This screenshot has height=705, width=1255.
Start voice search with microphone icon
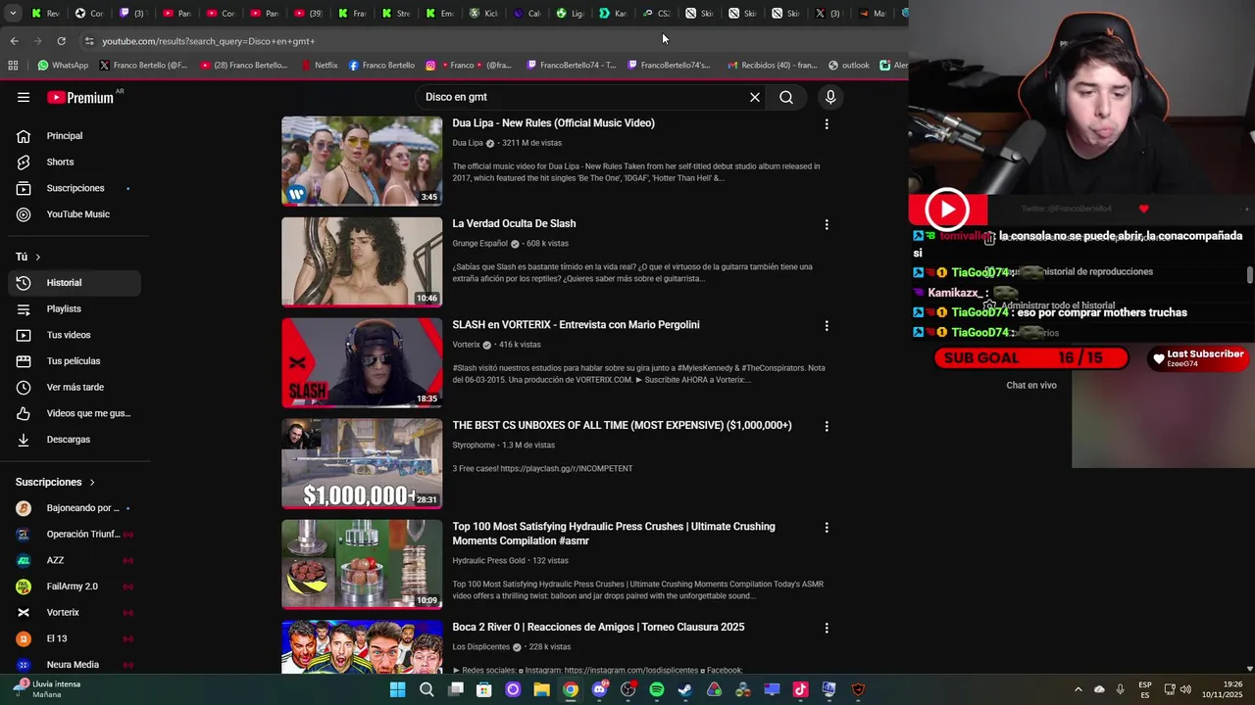pos(830,97)
